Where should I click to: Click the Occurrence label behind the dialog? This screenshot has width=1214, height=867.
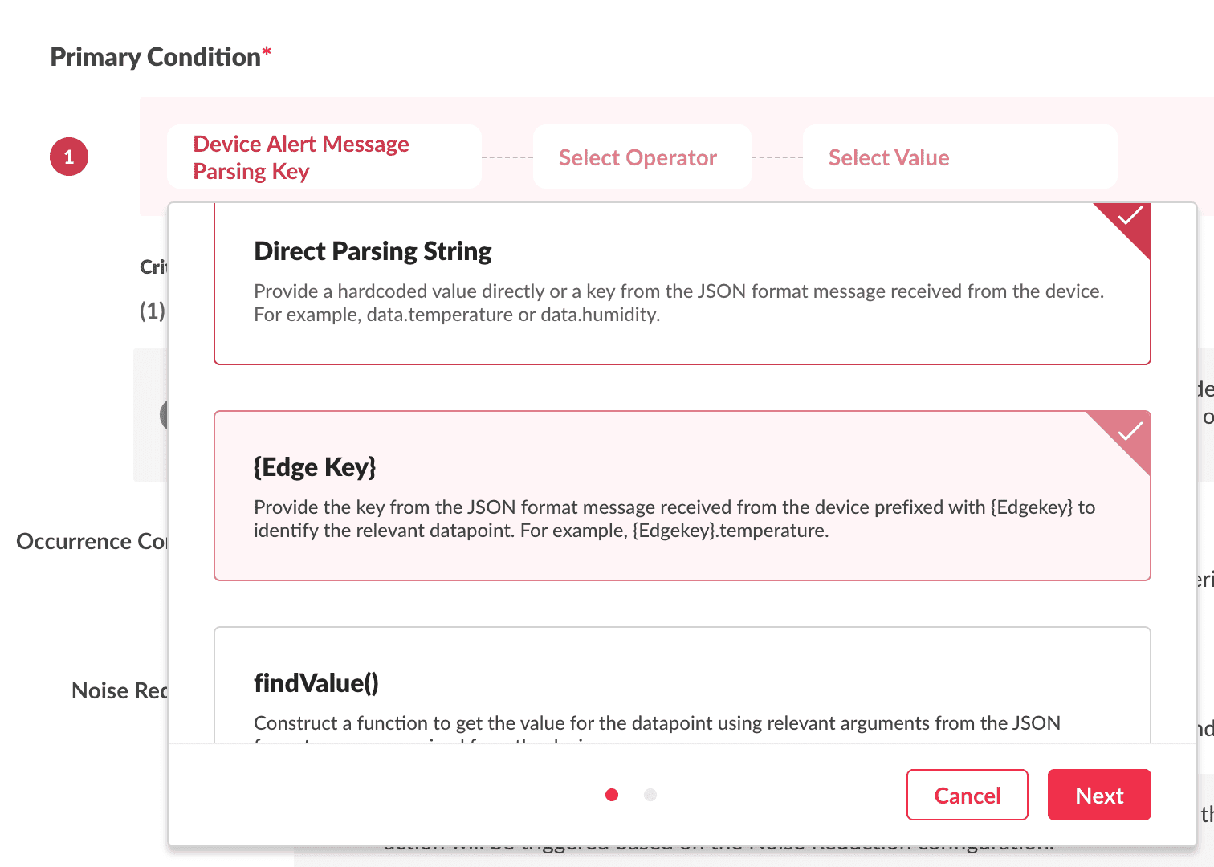point(91,542)
